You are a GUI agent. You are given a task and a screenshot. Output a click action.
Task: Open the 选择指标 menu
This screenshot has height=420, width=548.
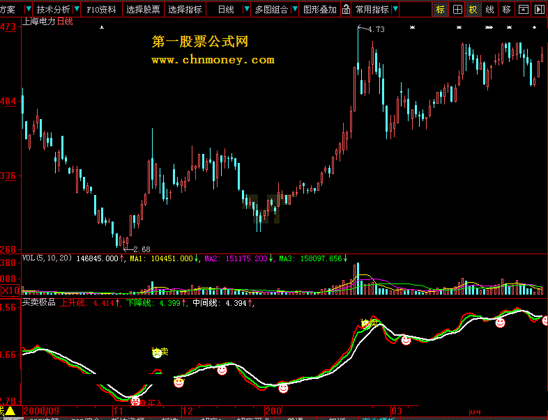(x=185, y=10)
